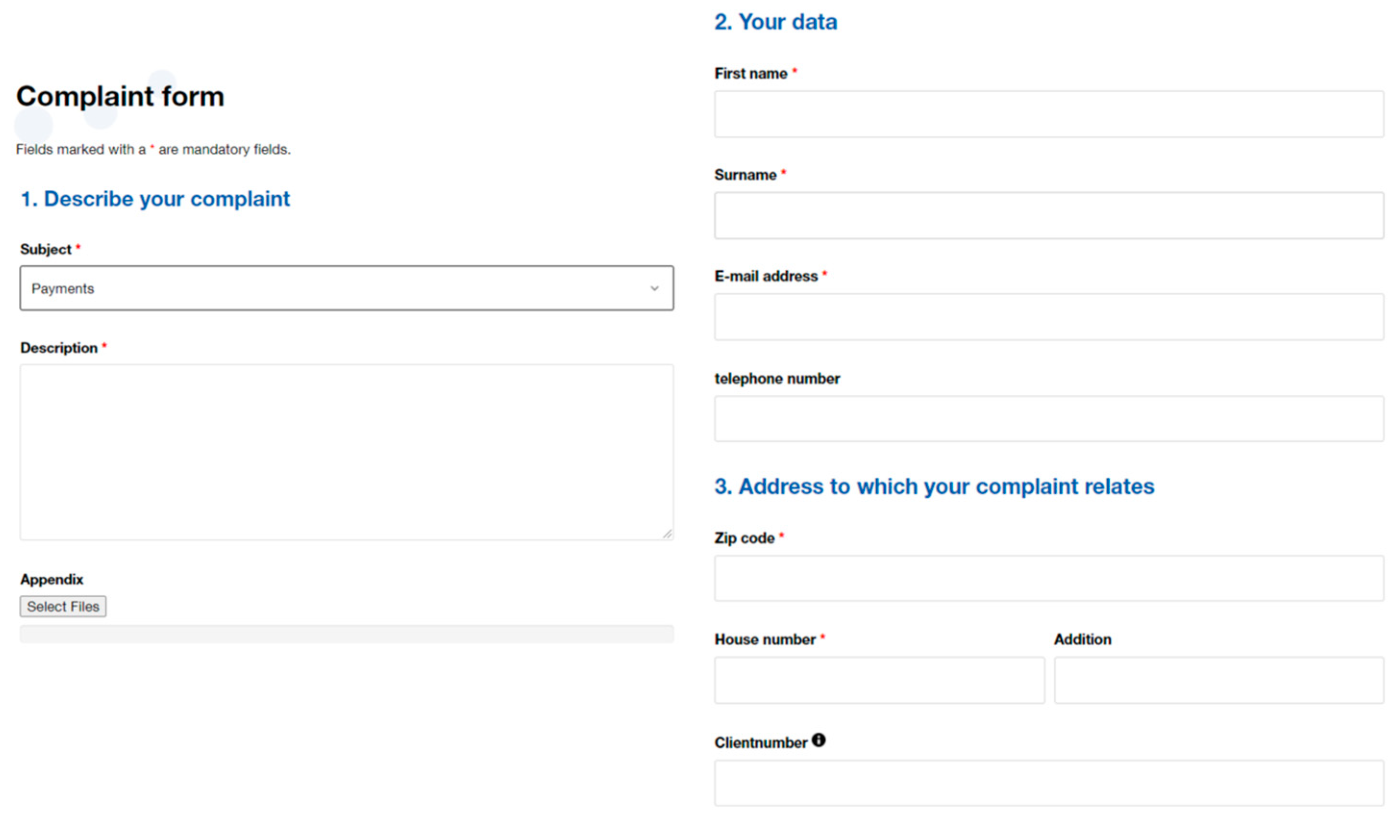The height and width of the screenshot is (821, 1398).
Task: Click inside the Description text area
Action: coord(347,452)
